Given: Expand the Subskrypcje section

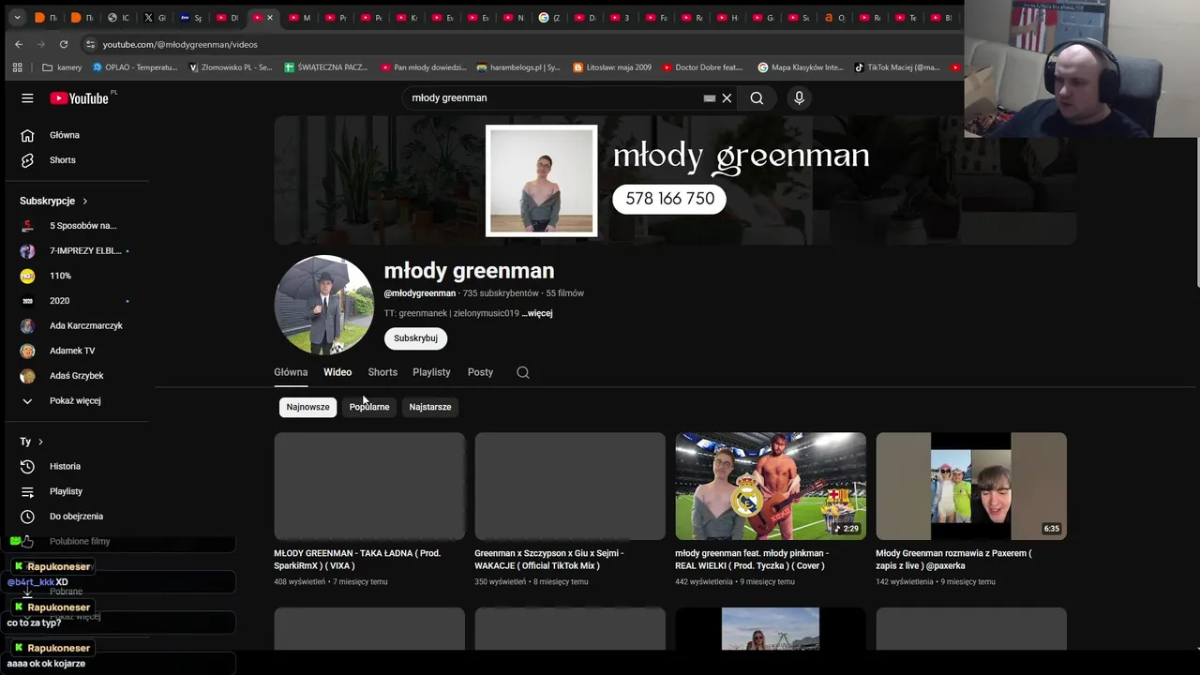Looking at the screenshot, I should click(x=53, y=202).
